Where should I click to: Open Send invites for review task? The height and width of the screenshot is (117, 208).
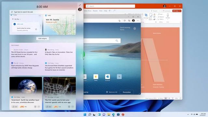point(24,29)
